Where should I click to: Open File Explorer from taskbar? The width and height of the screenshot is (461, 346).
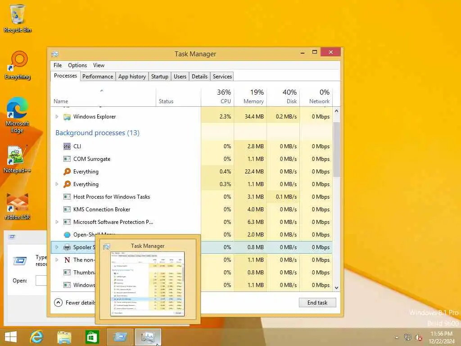[x=64, y=337]
